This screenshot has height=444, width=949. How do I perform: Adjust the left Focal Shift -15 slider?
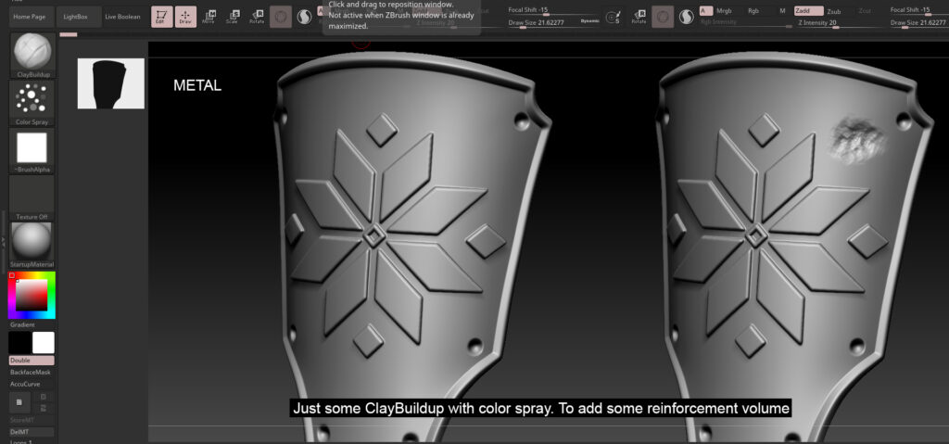pos(553,11)
